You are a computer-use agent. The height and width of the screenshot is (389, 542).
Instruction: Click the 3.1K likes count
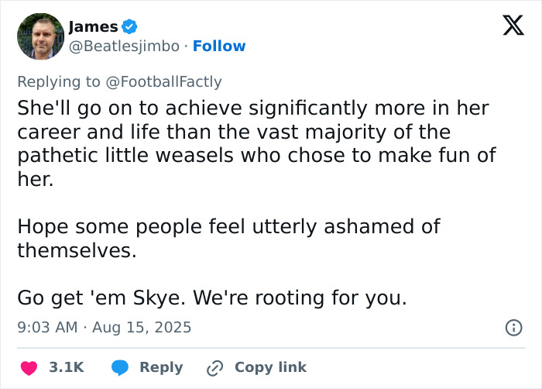click(x=67, y=367)
